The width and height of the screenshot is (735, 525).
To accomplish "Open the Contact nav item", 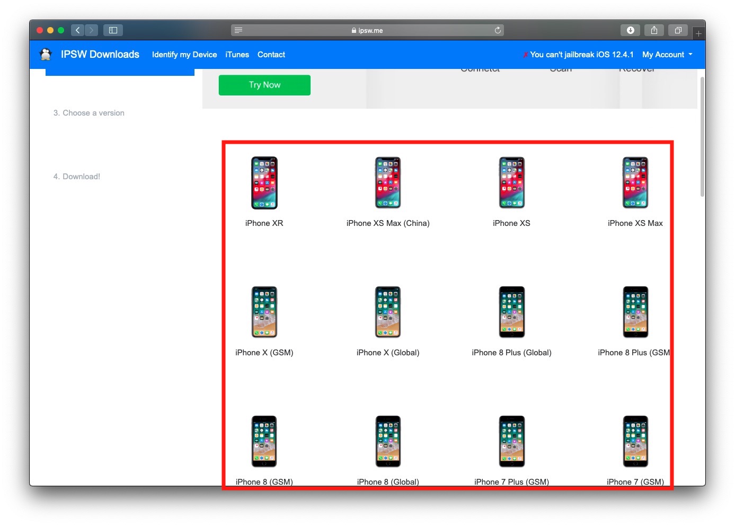I will (271, 55).
